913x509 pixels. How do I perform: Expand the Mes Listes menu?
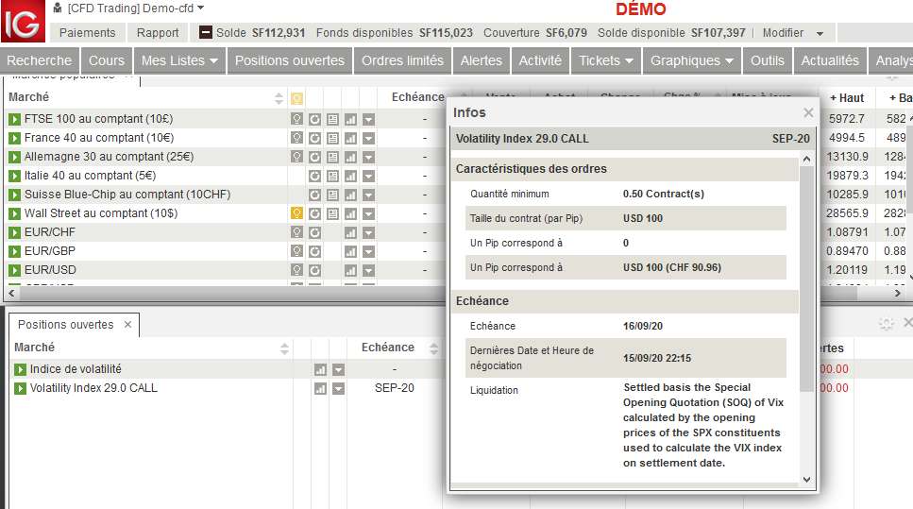(179, 60)
